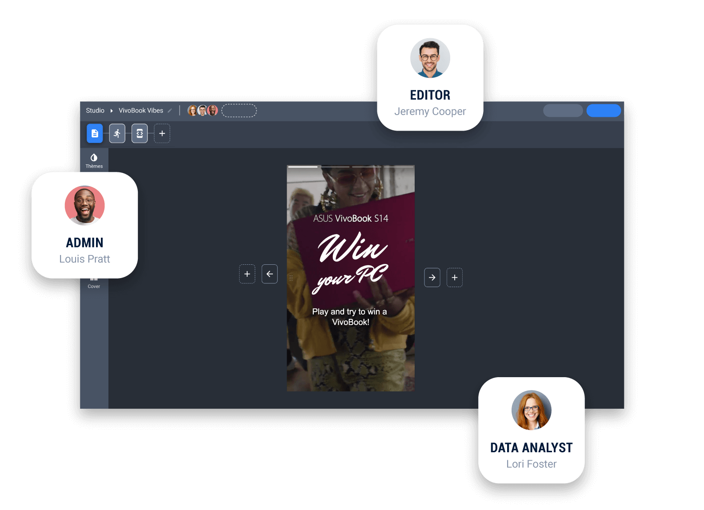Click the red-haired woman avatar in header
This screenshot has width=704, height=510.
(x=192, y=111)
